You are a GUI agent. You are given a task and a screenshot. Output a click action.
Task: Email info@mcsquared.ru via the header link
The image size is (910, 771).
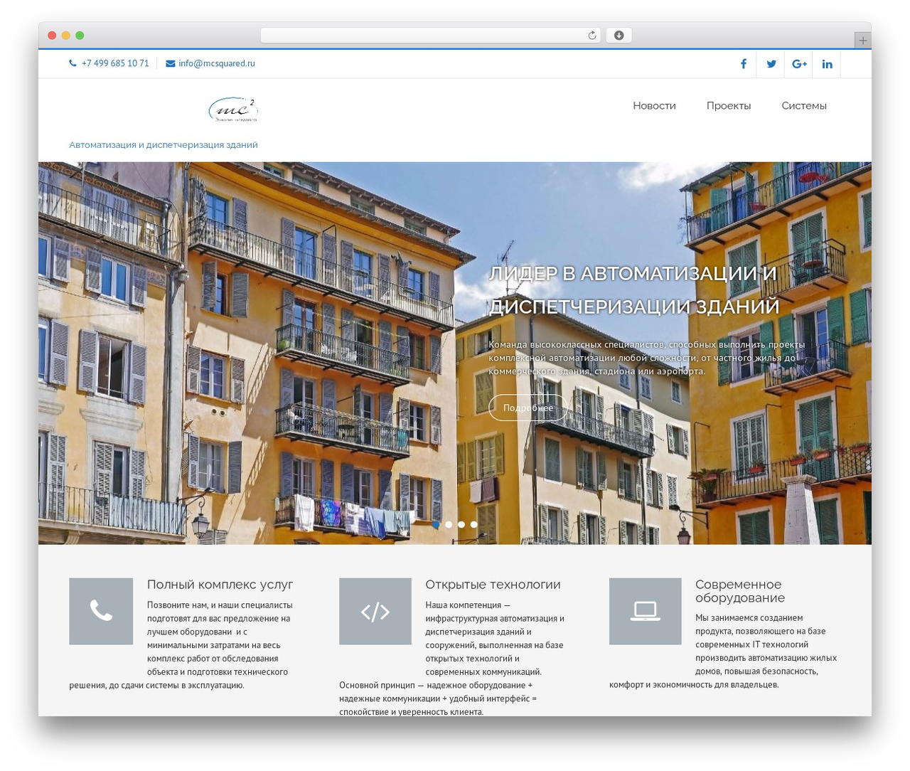click(x=217, y=63)
